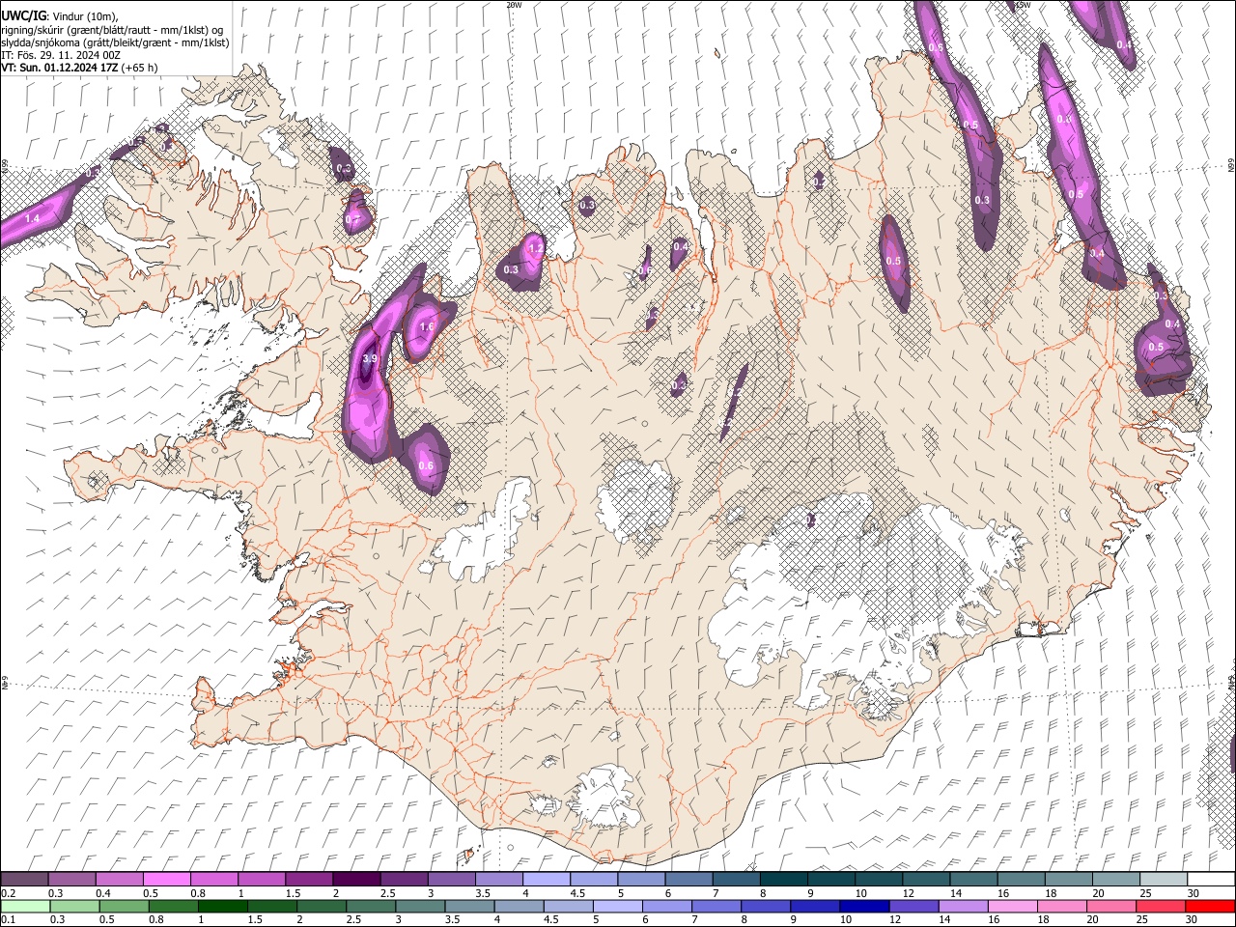Click the 'rigning/skúrir' legend description line
1236x927 pixels.
112,29
